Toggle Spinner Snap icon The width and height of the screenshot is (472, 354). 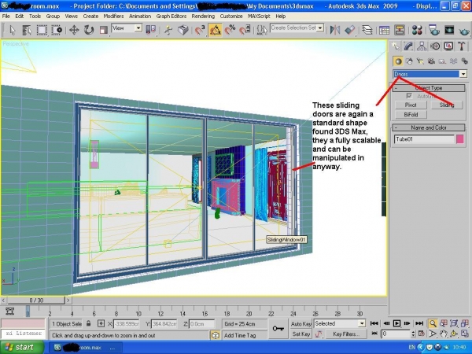coord(245,30)
